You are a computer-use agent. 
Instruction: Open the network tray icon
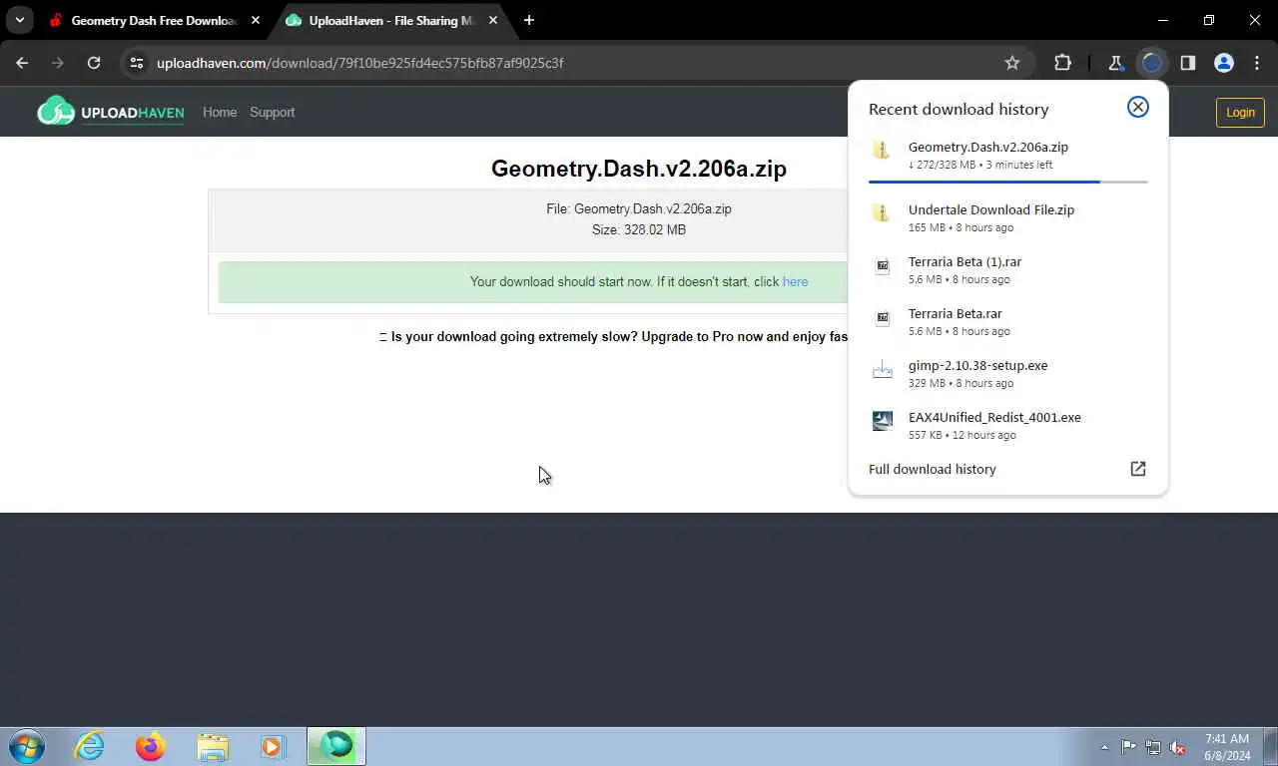(1153, 747)
